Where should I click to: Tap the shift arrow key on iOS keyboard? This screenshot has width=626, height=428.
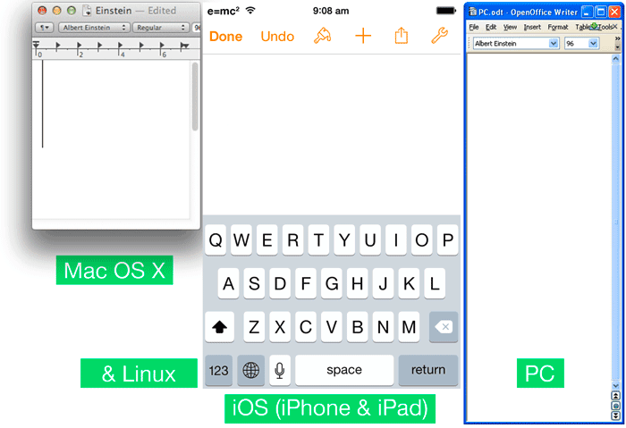point(219,327)
